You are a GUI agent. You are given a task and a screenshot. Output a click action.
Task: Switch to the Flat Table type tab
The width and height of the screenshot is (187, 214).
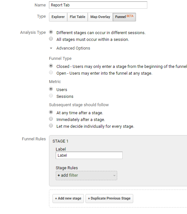pyautogui.click(x=77, y=17)
